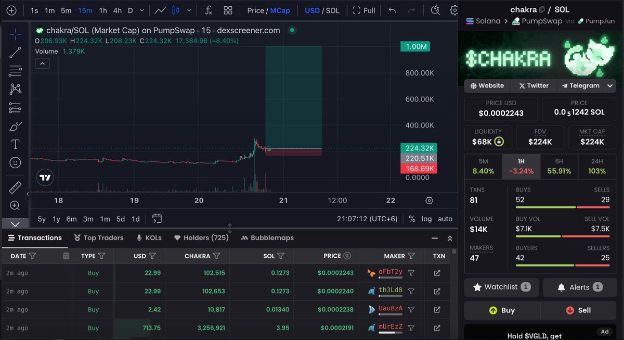The image size is (624, 340).
Task: Toggle percent scale on chart
Action: pos(412,219)
